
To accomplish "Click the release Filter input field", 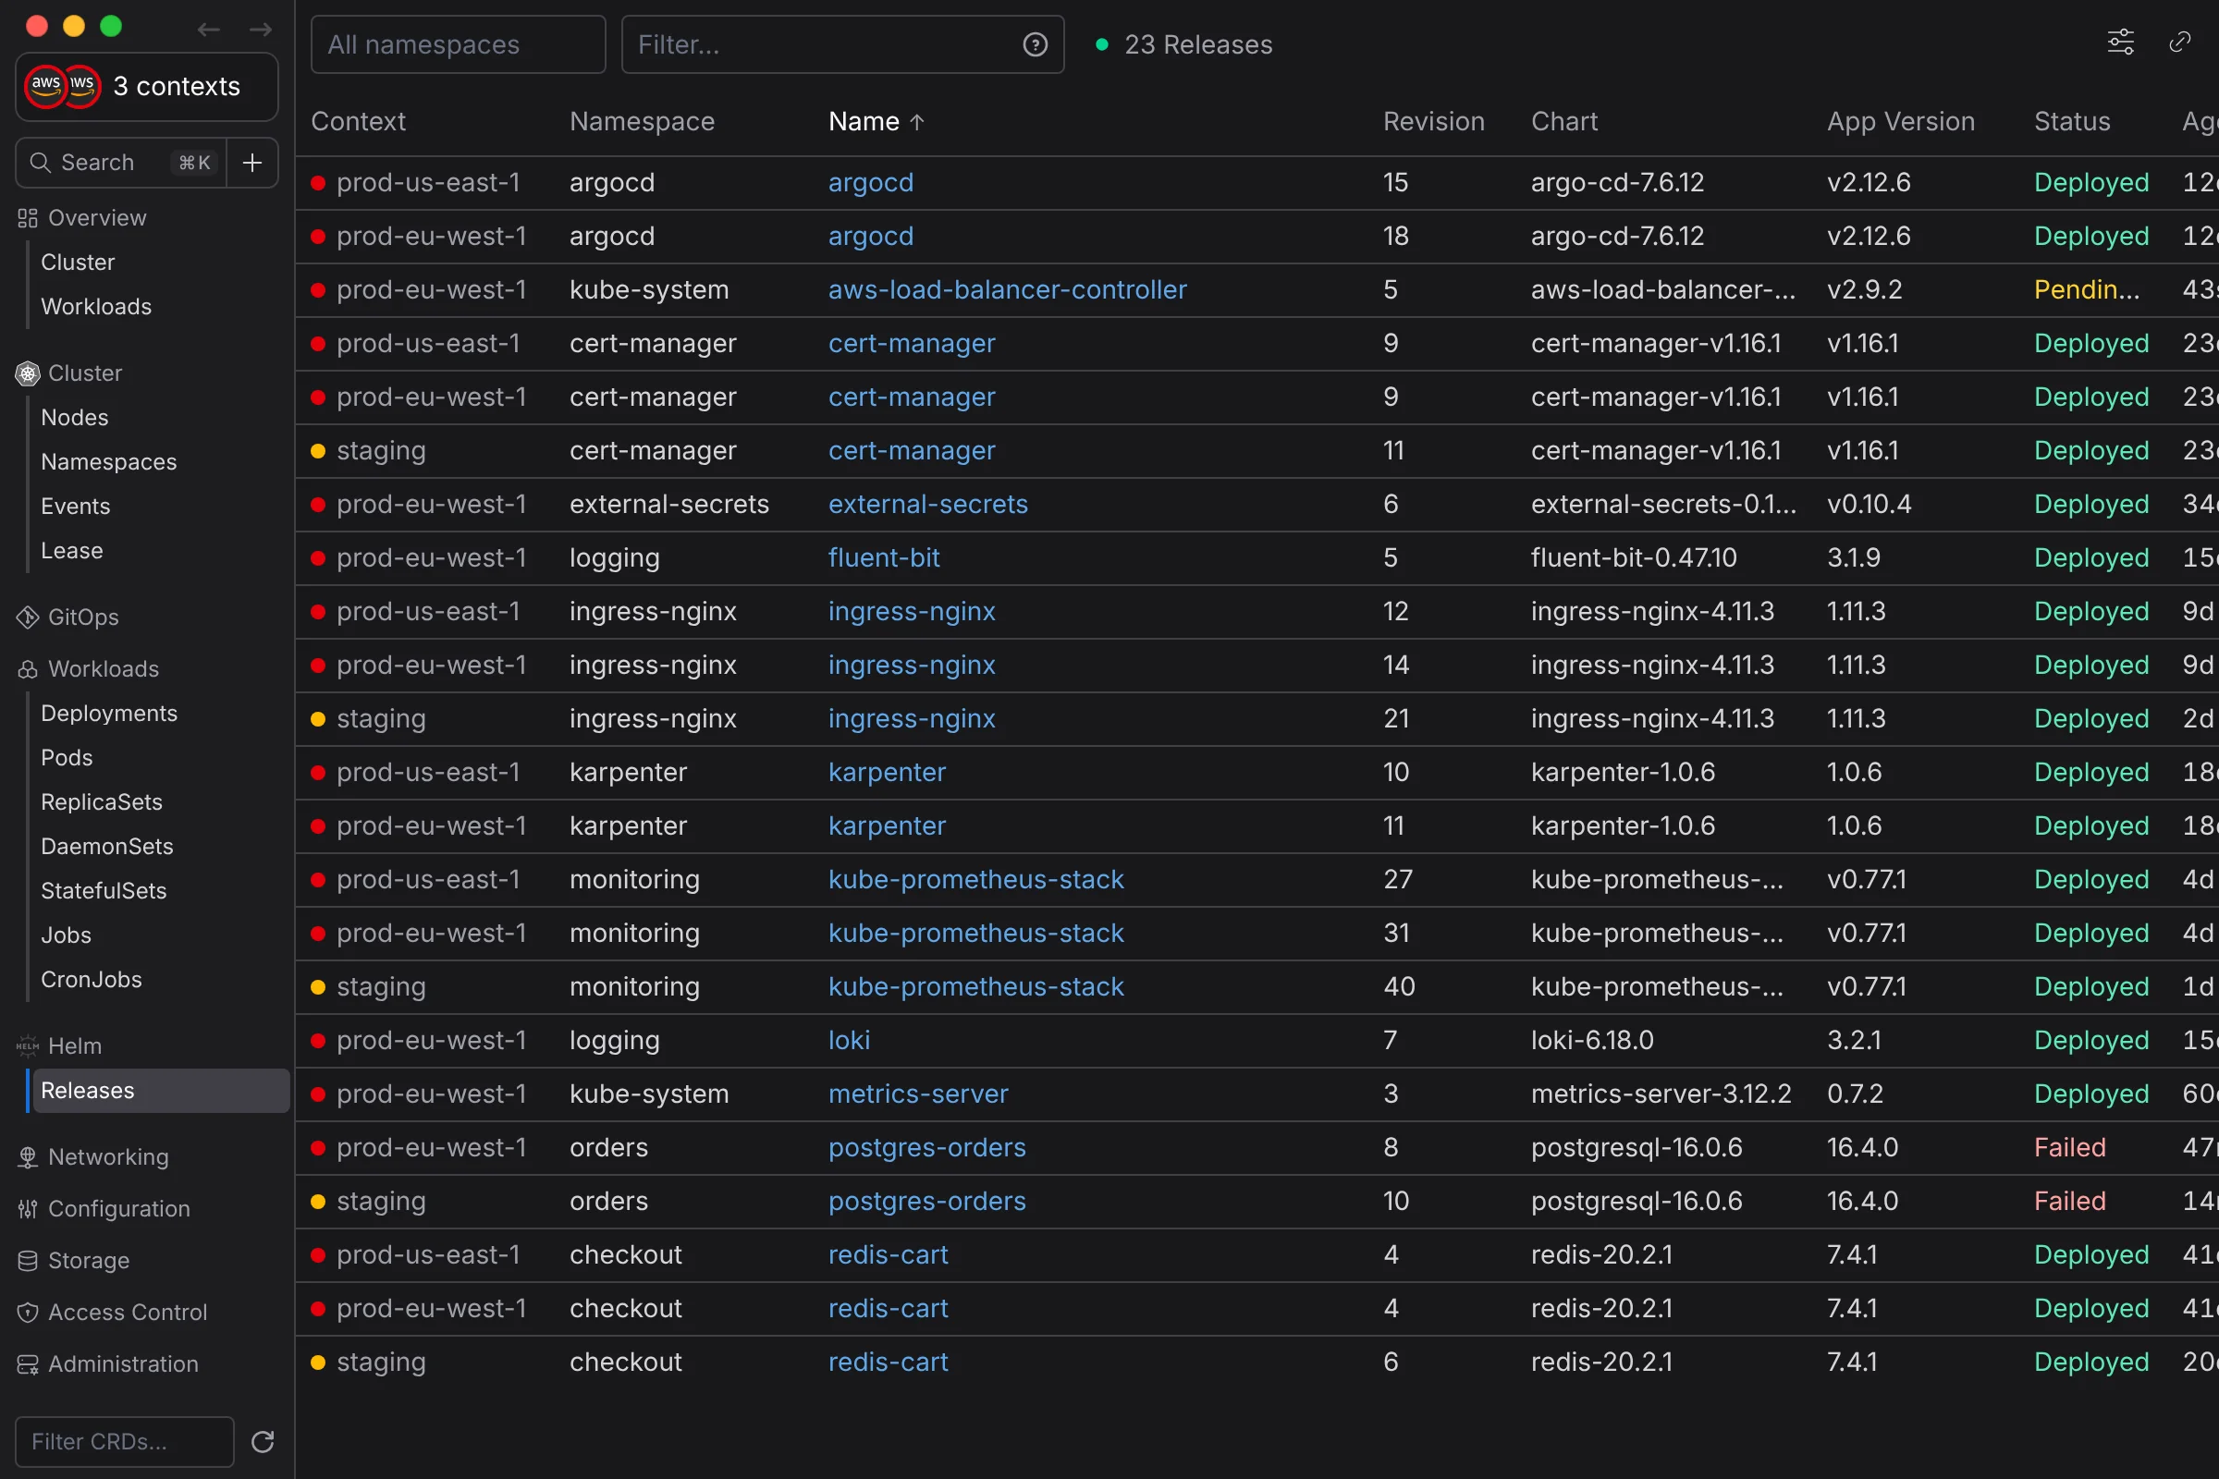I will (842, 44).
